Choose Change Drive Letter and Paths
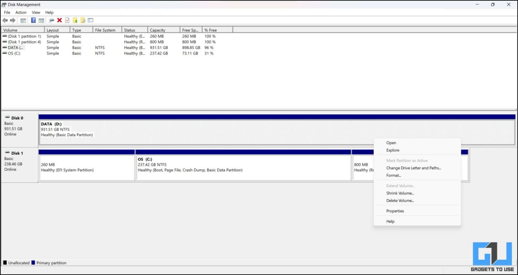The image size is (518, 275). pos(413,168)
